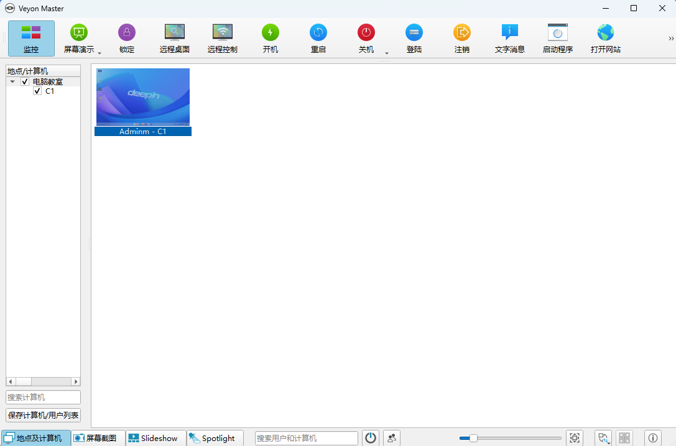Toggle custom computer arrangement button
The width and height of the screenshot is (676, 446).
tap(603, 439)
